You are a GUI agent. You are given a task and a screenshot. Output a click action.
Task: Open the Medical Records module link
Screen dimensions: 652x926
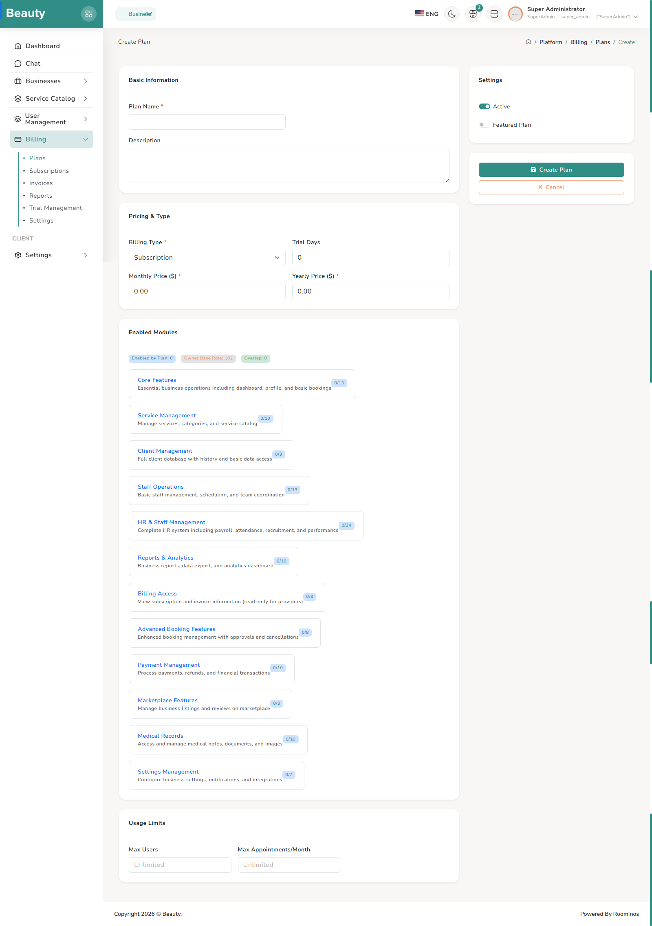[161, 736]
